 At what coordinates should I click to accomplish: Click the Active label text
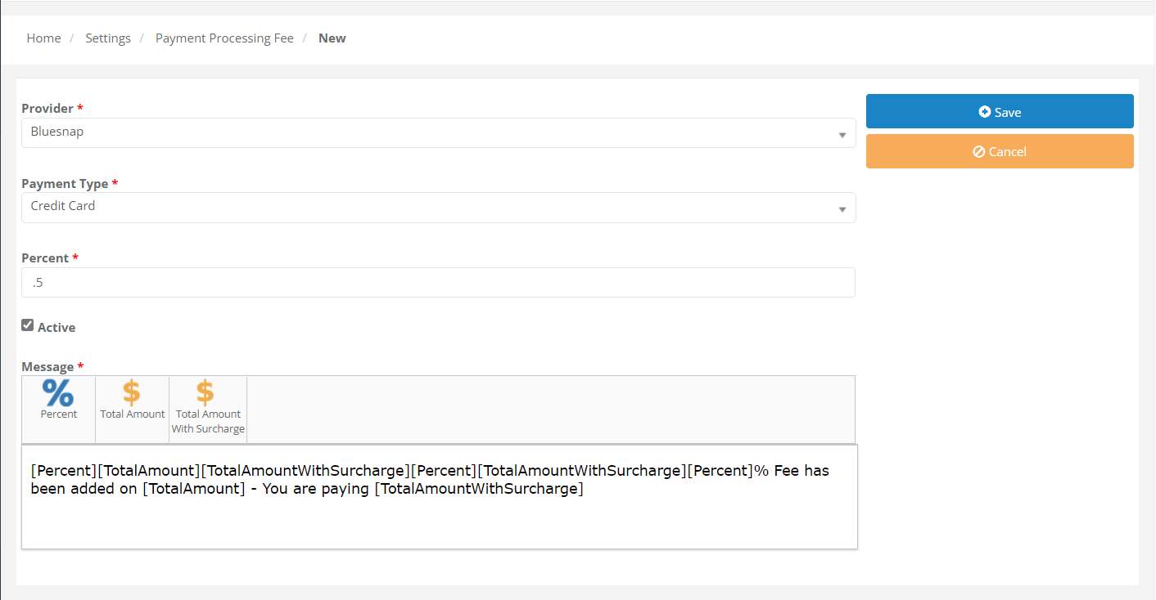pos(56,328)
